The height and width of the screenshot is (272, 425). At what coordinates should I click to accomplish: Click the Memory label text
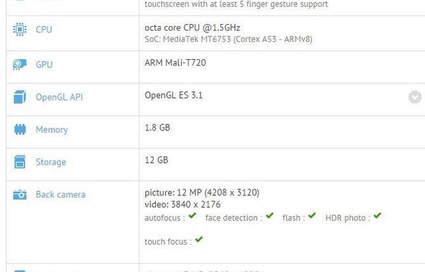click(51, 130)
